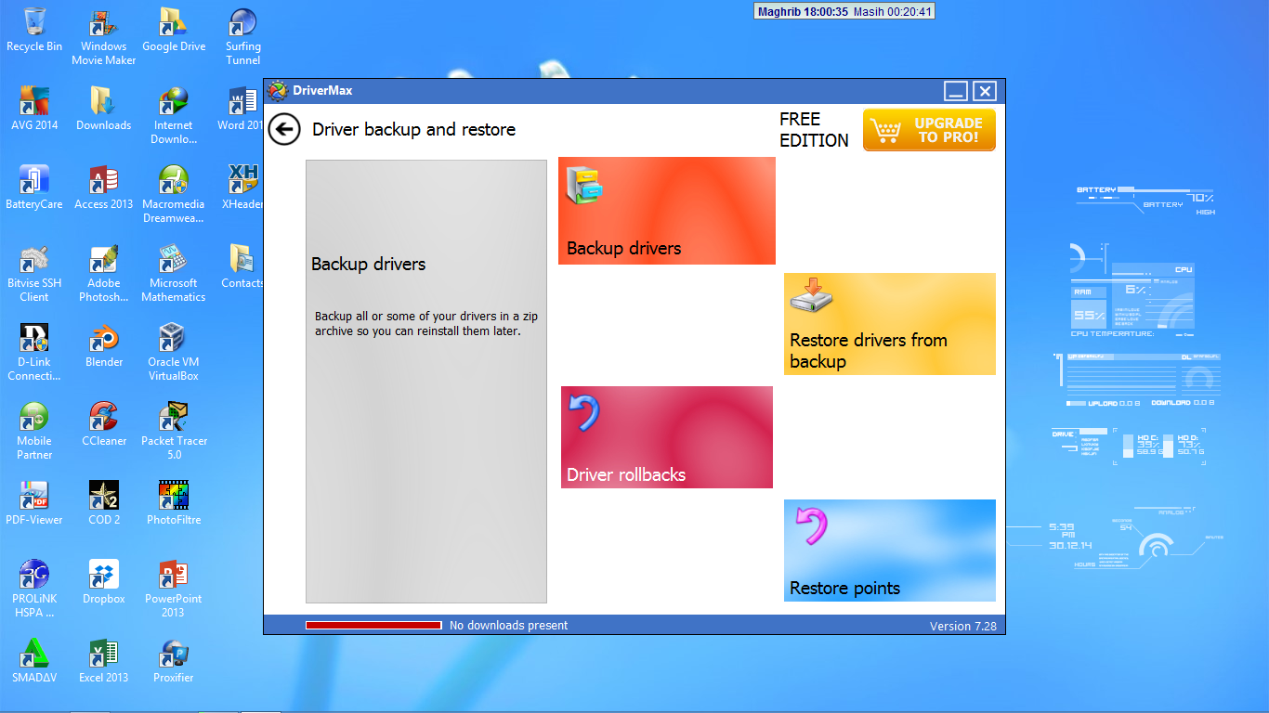1269x713 pixels.
Task: Select the Access 2013 desktop icon
Action: pyautogui.click(x=104, y=188)
